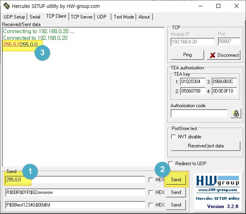This screenshot has width=246, height=214.
Task: Click the '255,0,0255,0,0' received data line
Action: [x=21, y=45]
